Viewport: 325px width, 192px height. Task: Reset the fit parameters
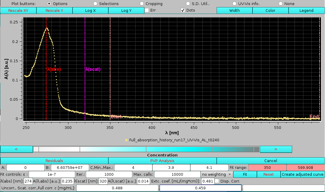coord(269,174)
